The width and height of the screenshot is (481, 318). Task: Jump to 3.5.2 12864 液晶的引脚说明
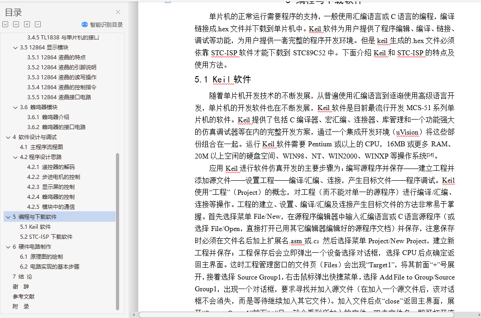point(62,67)
